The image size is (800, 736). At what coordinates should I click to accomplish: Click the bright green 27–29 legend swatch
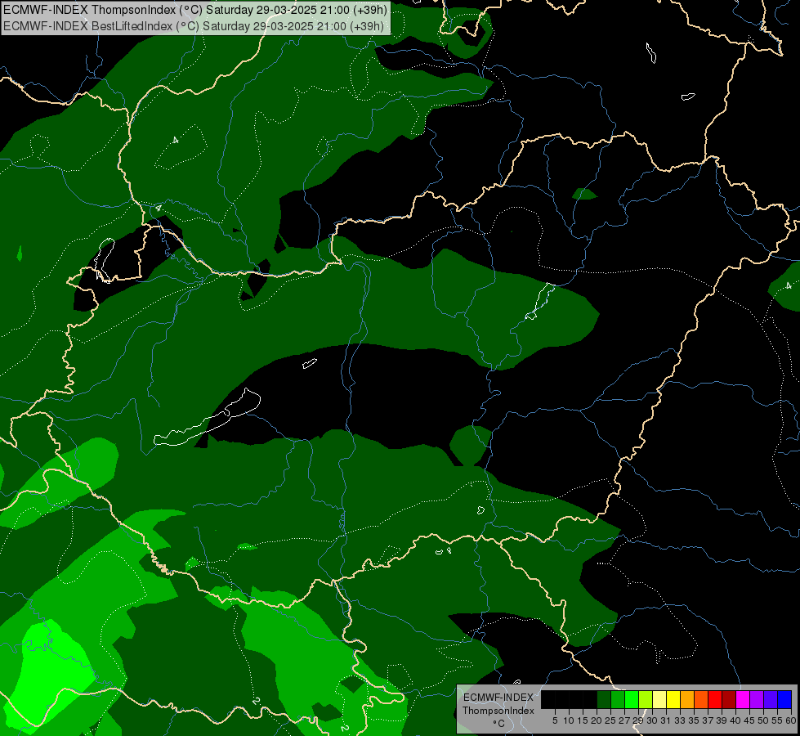[x=632, y=699]
